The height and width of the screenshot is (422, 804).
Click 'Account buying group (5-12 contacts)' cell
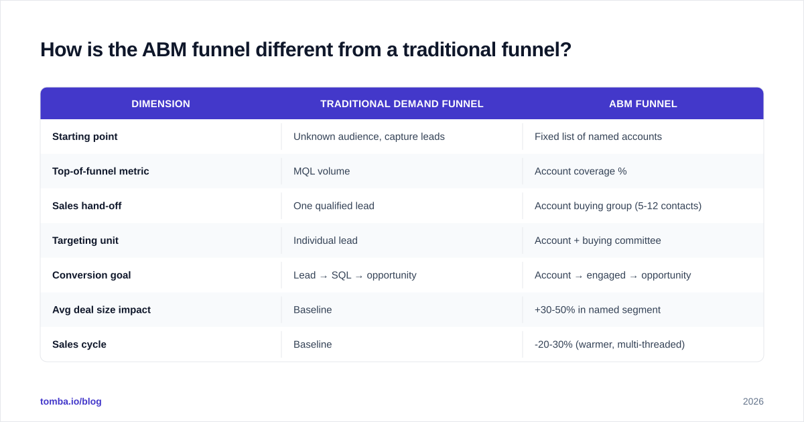(x=618, y=206)
